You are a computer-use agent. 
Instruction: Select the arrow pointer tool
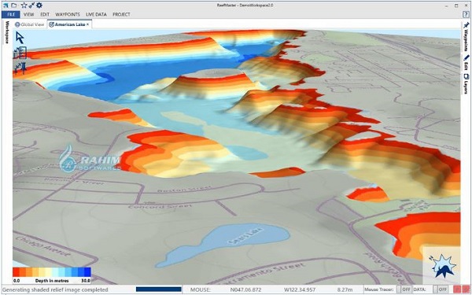click(20, 38)
